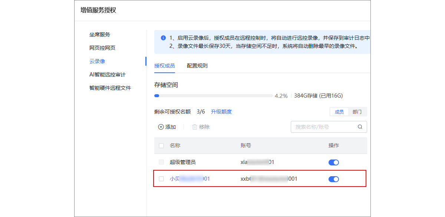Check the checkbox next to 超级管理员
The width and height of the screenshot is (445, 217).
[161, 162]
